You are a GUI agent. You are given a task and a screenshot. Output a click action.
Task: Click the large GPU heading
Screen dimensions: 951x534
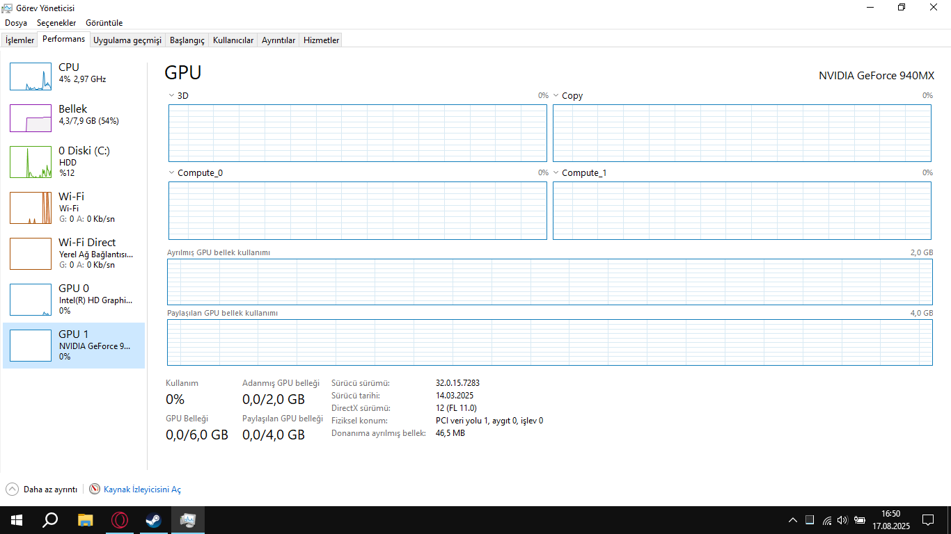click(183, 73)
